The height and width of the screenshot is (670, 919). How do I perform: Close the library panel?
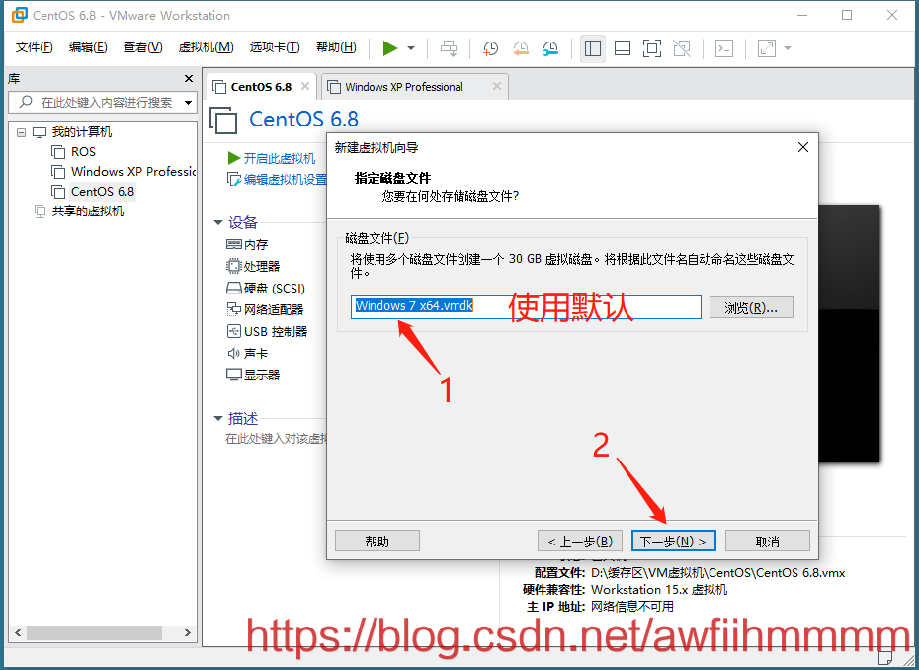point(189,78)
